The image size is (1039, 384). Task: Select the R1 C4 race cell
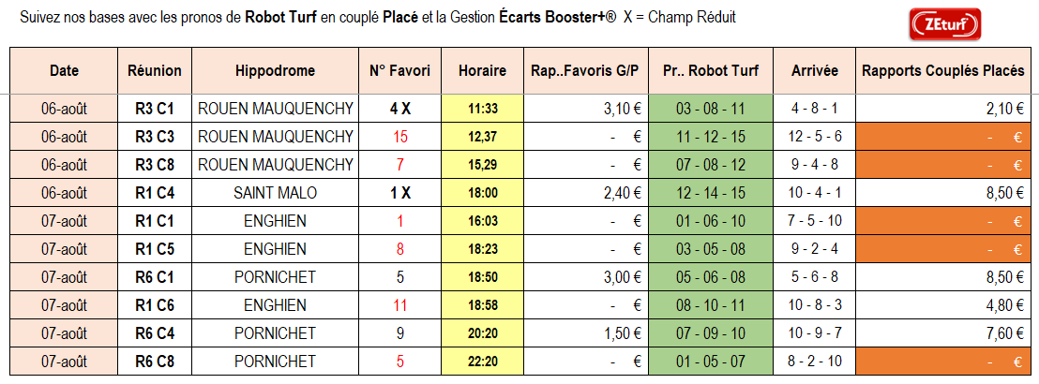155,193
